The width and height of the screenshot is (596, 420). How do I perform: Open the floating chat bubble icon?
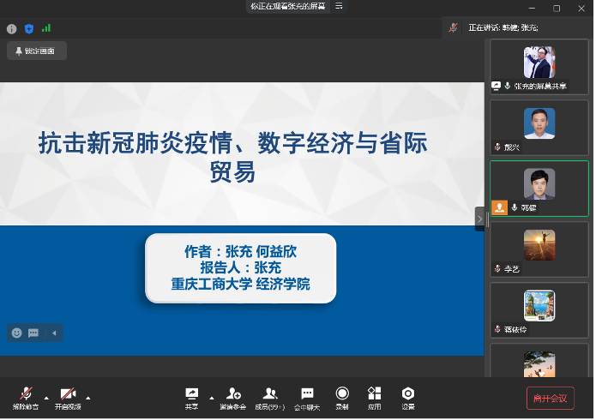[x=33, y=333]
